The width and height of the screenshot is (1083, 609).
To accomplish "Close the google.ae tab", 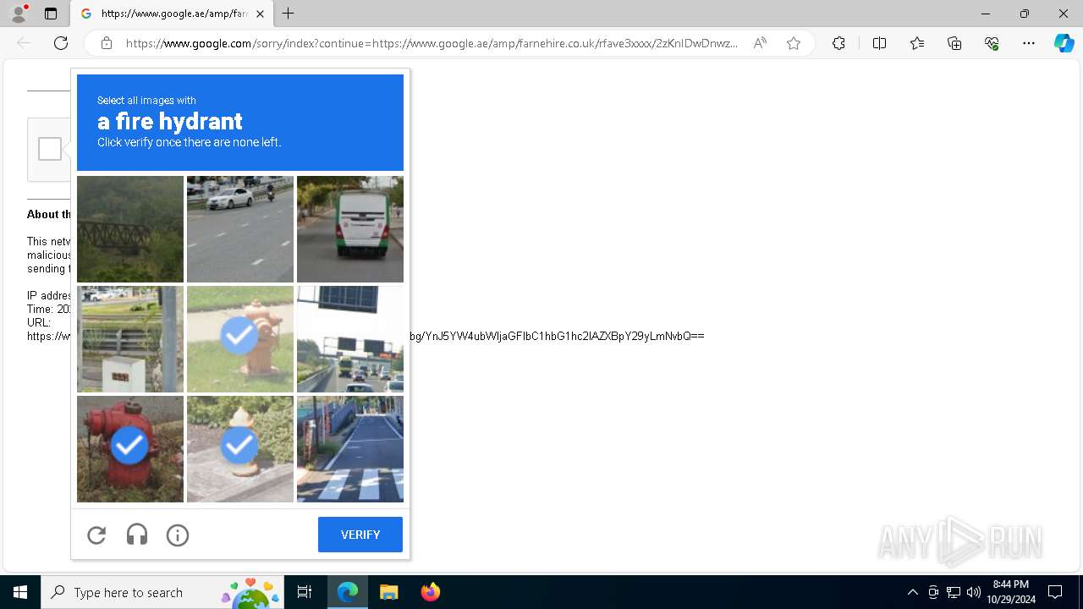I will pyautogui.click(x=260, y=14).
